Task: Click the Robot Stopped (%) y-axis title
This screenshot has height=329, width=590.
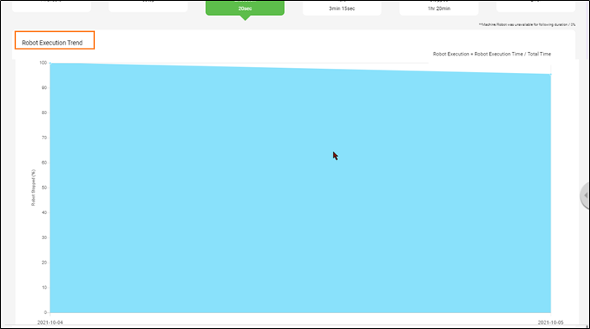Action: pos(33,187)
